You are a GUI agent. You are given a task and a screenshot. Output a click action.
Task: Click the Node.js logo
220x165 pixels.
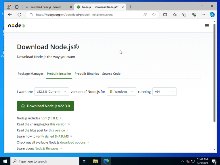17,25
